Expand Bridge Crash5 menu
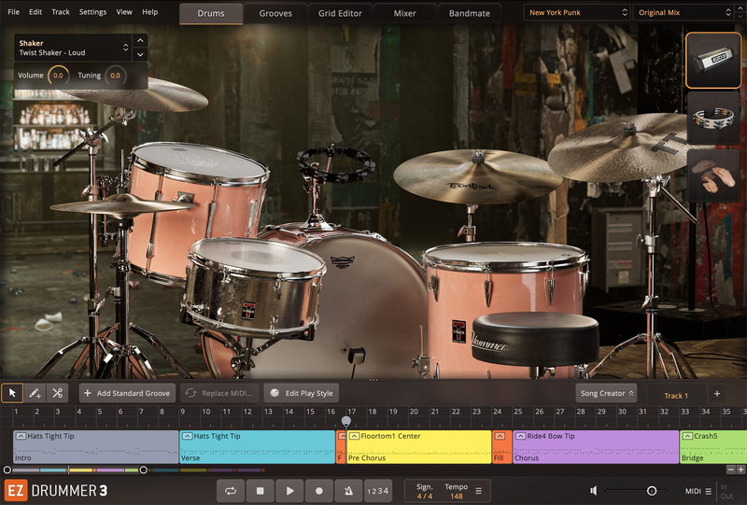This screenshot has width=747, height=505. pos(687,436)
